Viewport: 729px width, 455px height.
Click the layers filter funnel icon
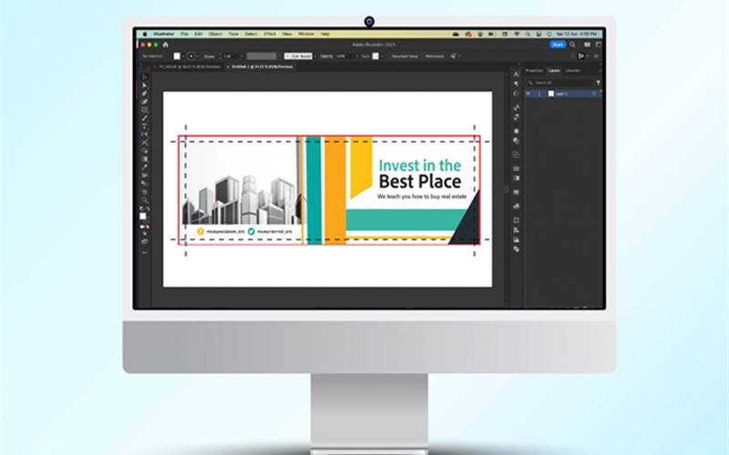[x=598, y=83]
